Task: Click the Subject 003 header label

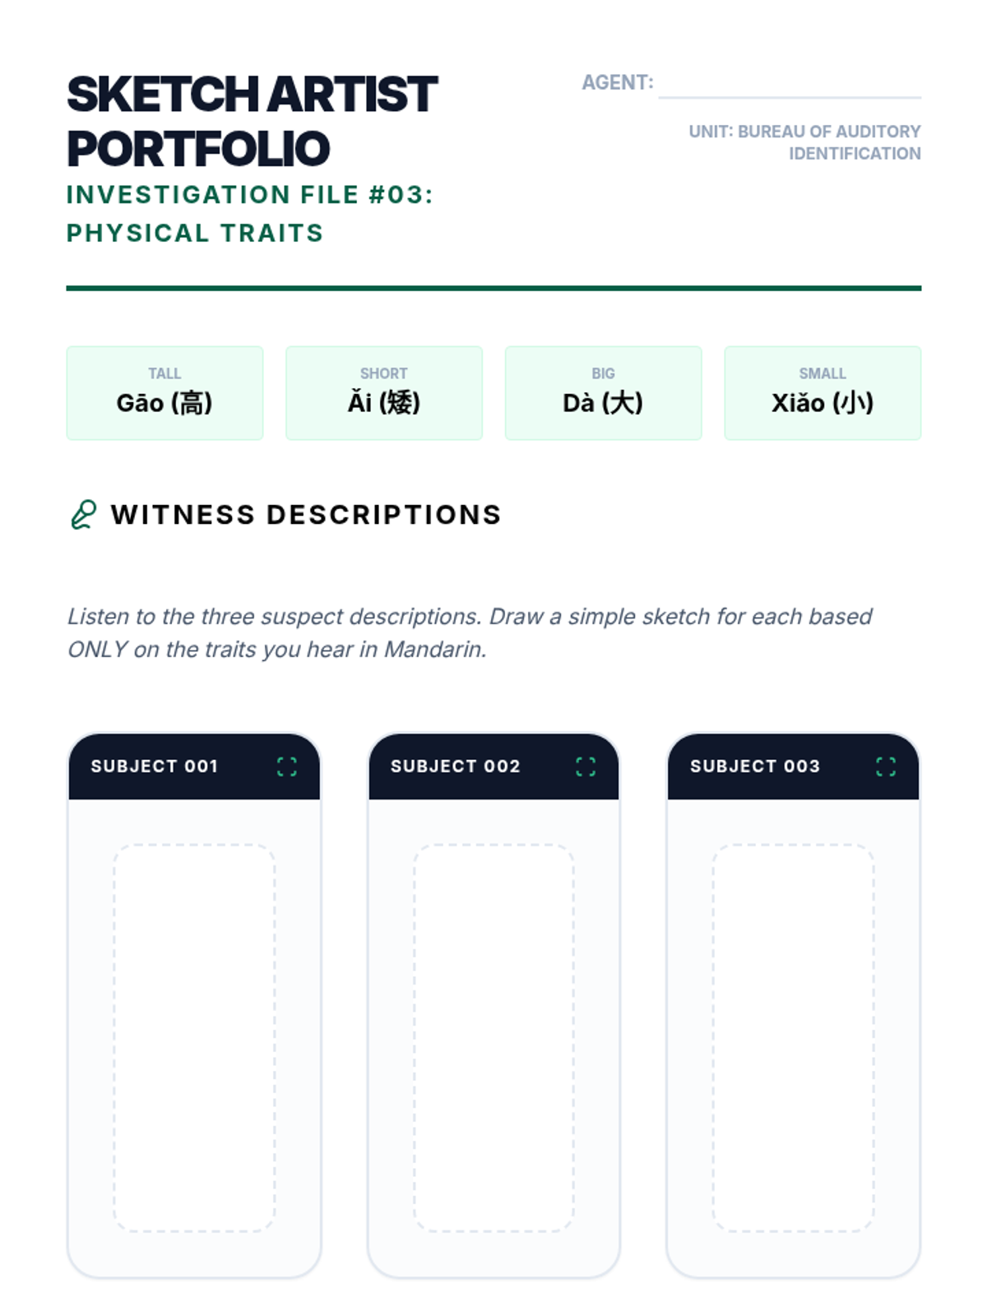Action: click(754, 767)
